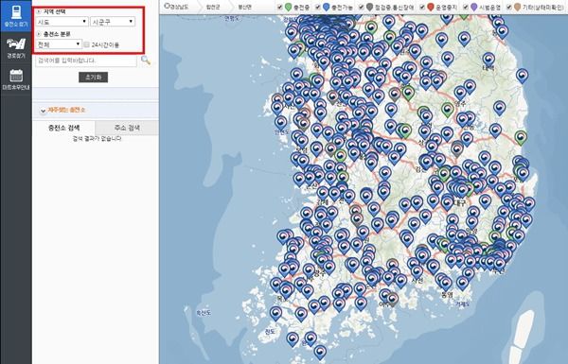The image size is (568, 364).
Task: Focus the search keyword input field
Action: pyautogui.click(x=86, y=61)
